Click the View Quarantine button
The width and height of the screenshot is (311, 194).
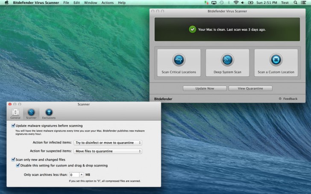pos(250,88)
